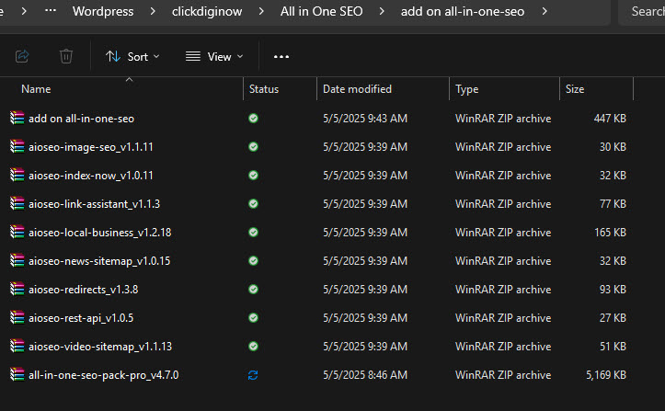665x411 pixels.
Task: Click the 5/5/2025 9:43 AM date cell
Action: click(x=365, y=119)
